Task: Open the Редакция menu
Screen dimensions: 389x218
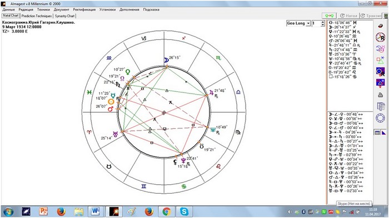Action: click(x=26, y=9)
